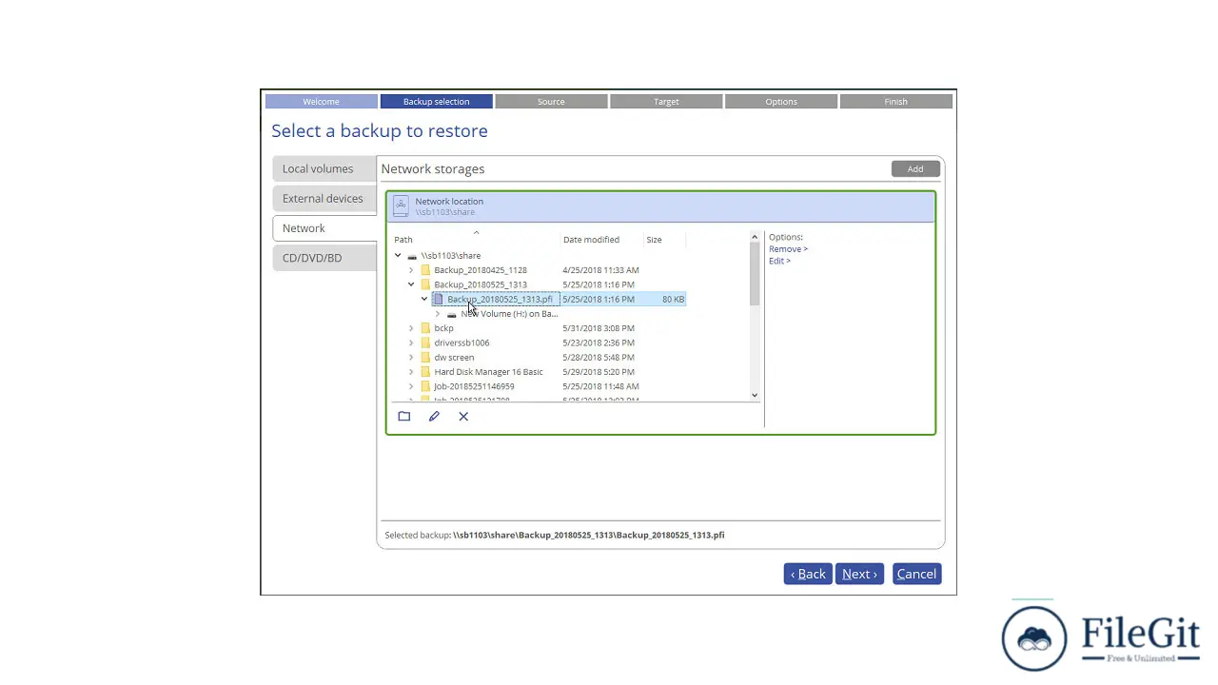Click the Options wizard step
The height and width of the screenshot is (685, 1218).
[x=781, y=102]
